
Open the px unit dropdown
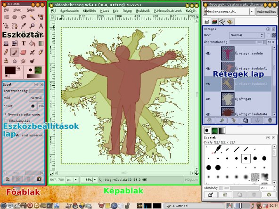tap(72, 180)
